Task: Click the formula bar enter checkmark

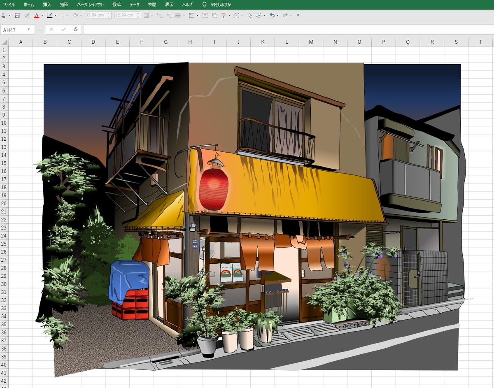Action: 63,30
